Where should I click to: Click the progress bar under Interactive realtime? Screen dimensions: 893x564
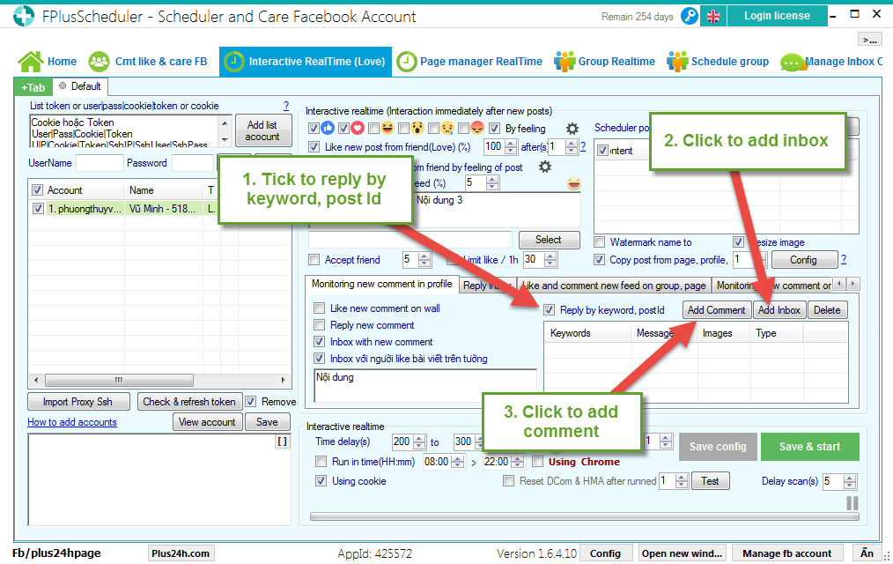click(x=584, y=516)
